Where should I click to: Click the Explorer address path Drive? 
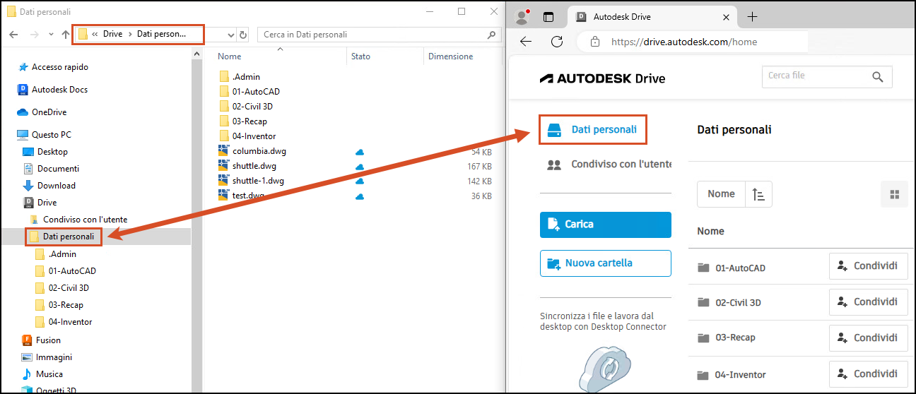pos(112,34)
